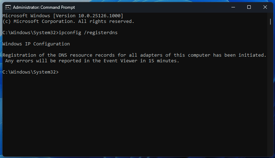Click the 'Windows IP Configuration' output line
275x158 pixels.
tap(36, 44)
